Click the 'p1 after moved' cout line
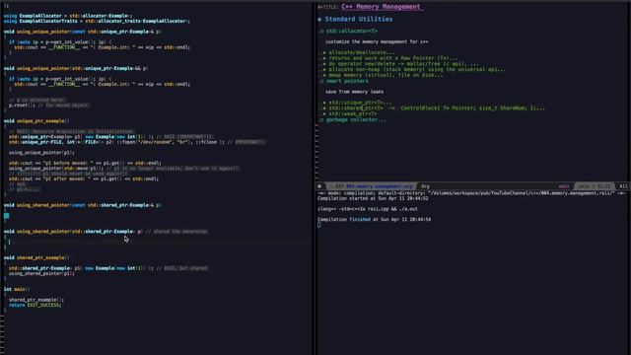This screenshot has width=631, height=355. pos(84,178)
